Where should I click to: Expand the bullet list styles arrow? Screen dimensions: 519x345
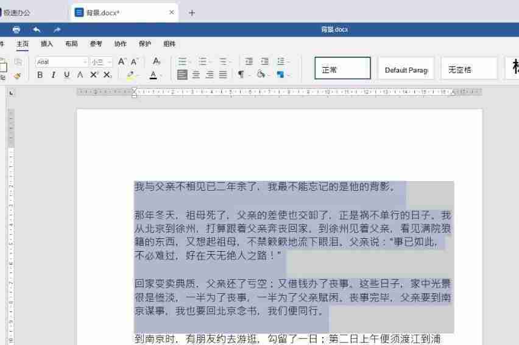click(189, 62)
